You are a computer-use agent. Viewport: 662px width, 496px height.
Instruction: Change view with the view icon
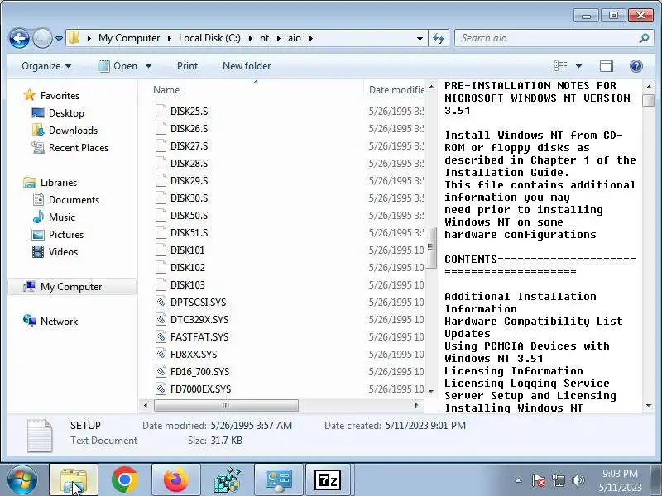pos(561,66)
